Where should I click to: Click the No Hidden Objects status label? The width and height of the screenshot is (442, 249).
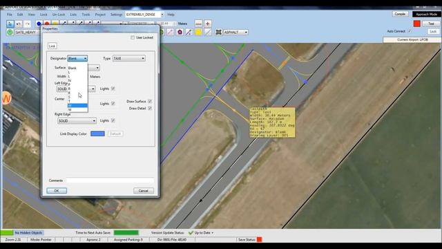(x=28, y=232)
